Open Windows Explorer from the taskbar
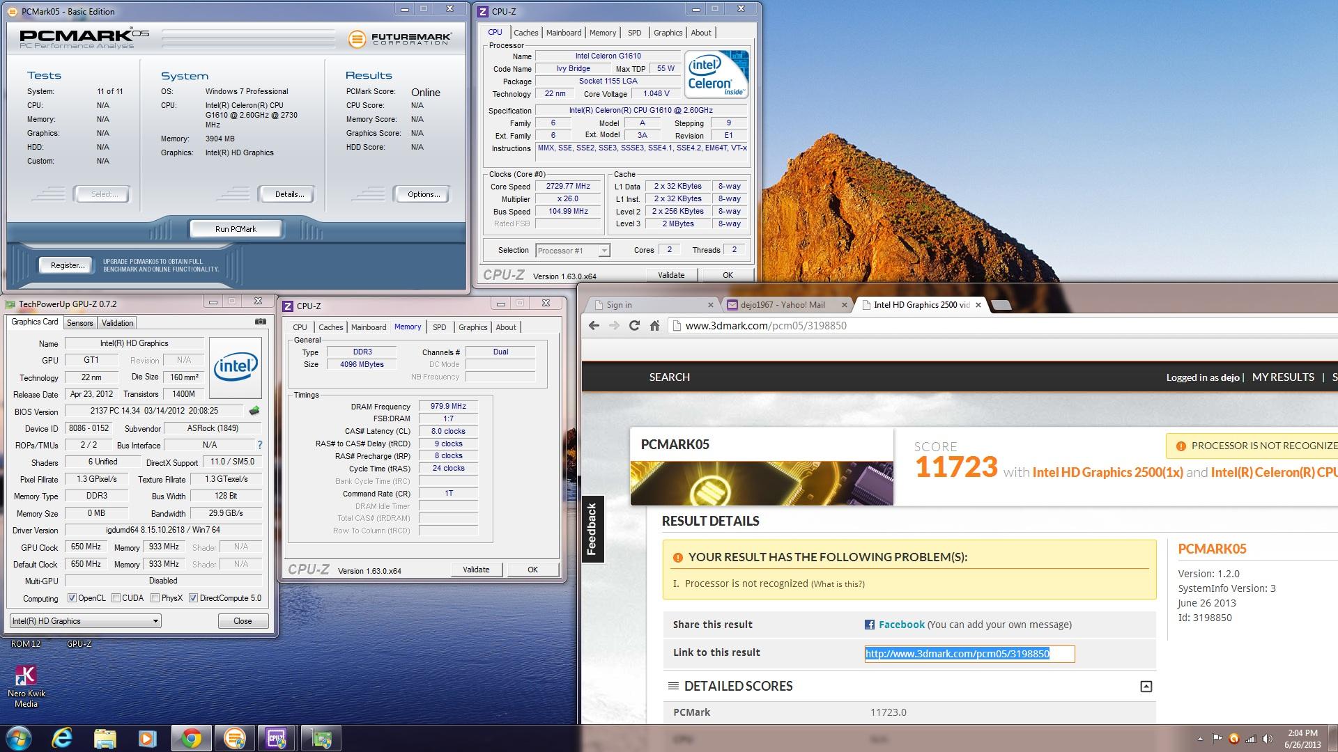1338x752 pixels. click(105, 738)
